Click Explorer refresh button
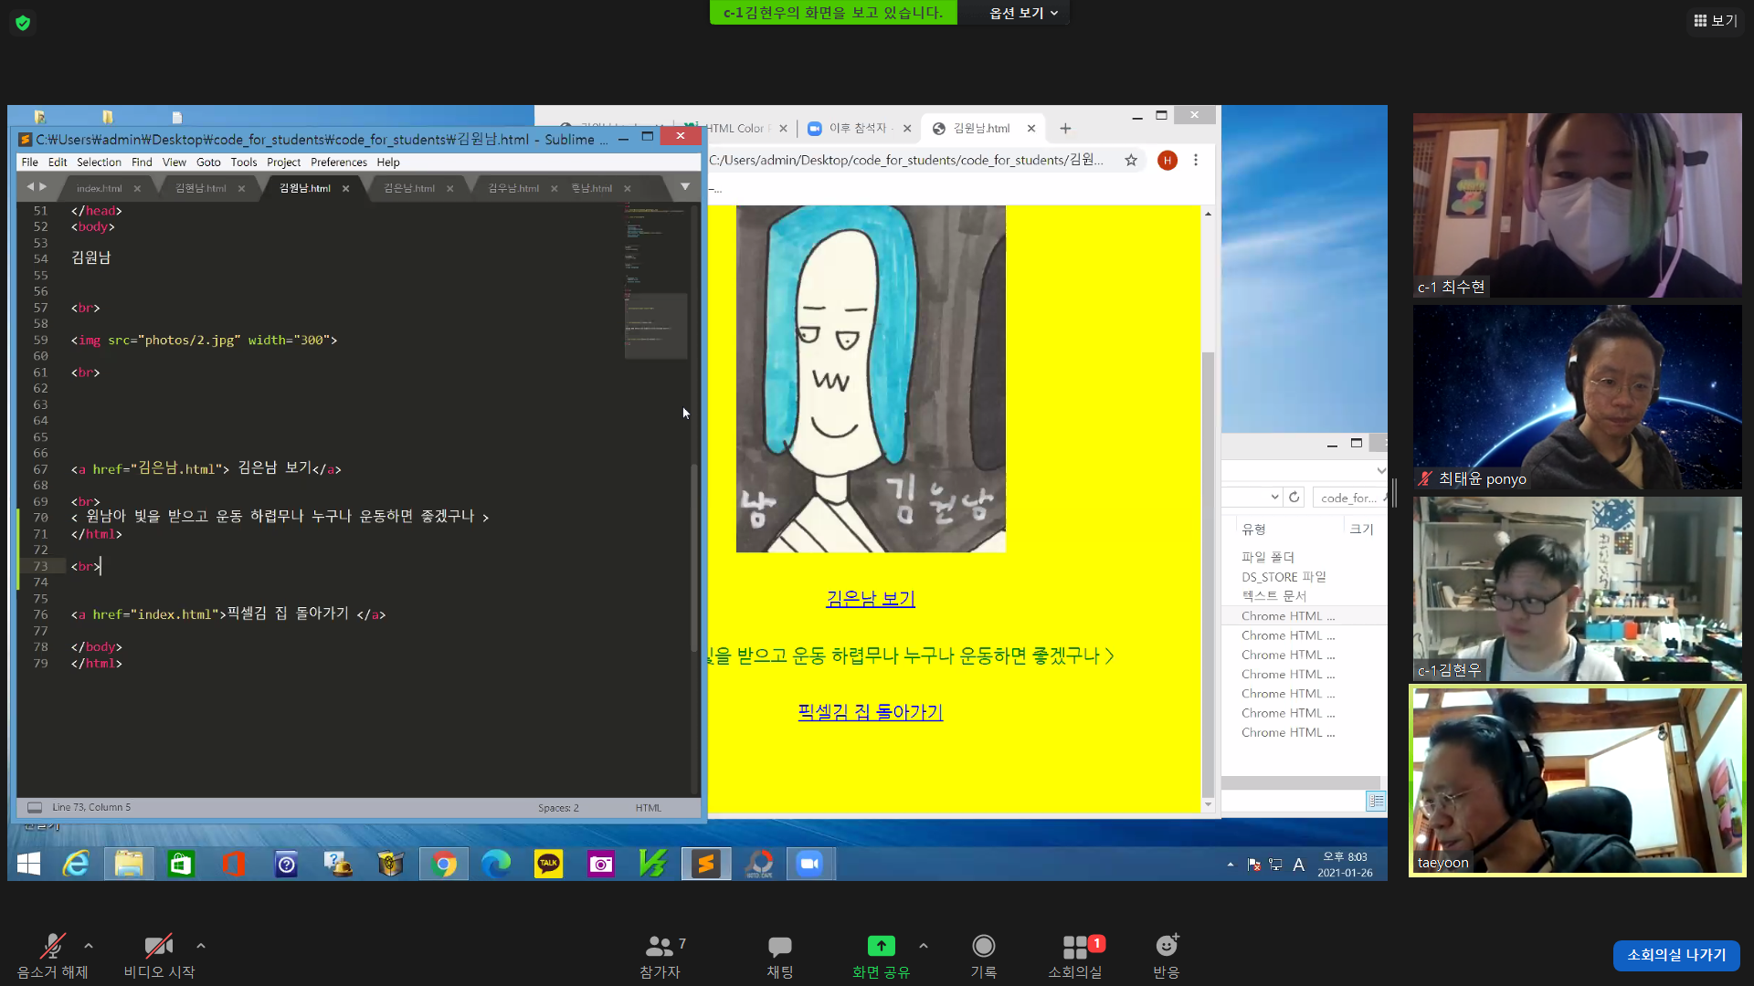Image resolution: width=1754 pixels, height=986 pixels. (1294, 498)
